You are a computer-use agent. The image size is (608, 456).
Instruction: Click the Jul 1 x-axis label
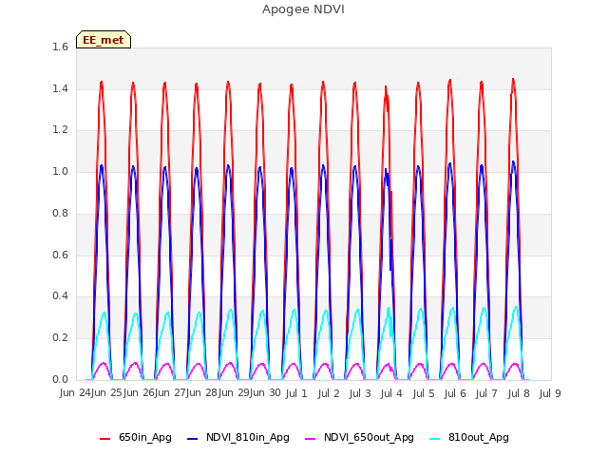coord(296,394)
